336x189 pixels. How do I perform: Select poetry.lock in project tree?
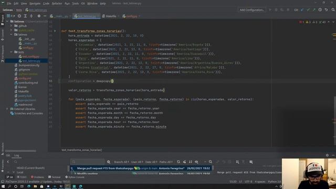pyautogui.click(x=25, y=96)
